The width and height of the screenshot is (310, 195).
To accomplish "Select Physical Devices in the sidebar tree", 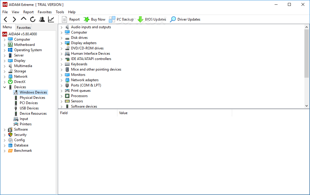I will click(x=32, y=98).
